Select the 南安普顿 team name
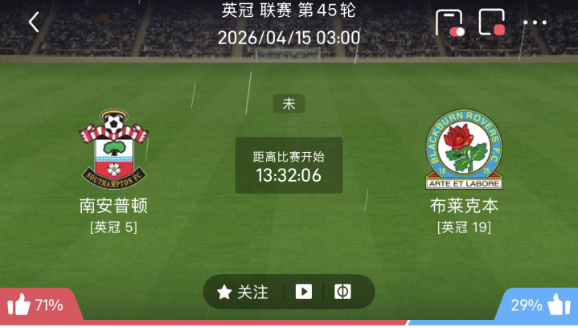 coord(113,206)
